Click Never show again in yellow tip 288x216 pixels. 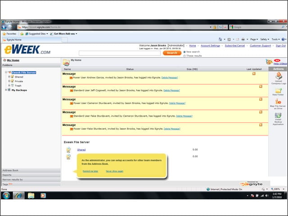pos(114,171)
